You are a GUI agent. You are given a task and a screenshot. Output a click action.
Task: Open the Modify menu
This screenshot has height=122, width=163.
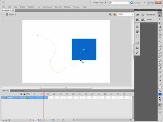pyautogui.click(x=31, y=7)
